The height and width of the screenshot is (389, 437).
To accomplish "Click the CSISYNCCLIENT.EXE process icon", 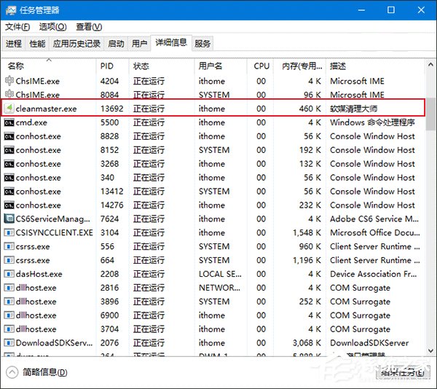I will pyautogui.click(x=9, y=232).
